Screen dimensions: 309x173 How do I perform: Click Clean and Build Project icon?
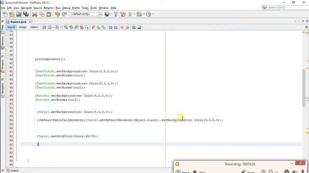123,14
